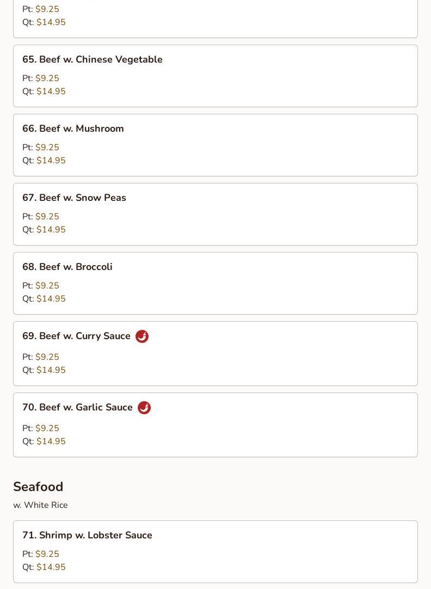The image size is (431, 589).
Task: Pick pint price of Beef w. Chinese Vegetable
Action: (x=47, y=78)
